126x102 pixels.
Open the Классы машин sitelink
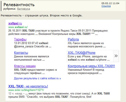pos(25,66)
